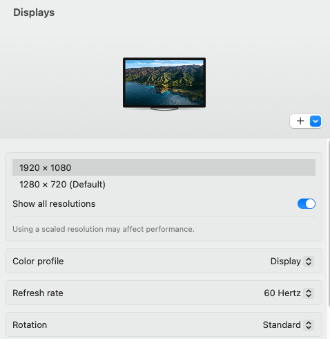The image size is (330, 339).
Task: Click the Refresh rate label
Action: (x=38, y=293)
